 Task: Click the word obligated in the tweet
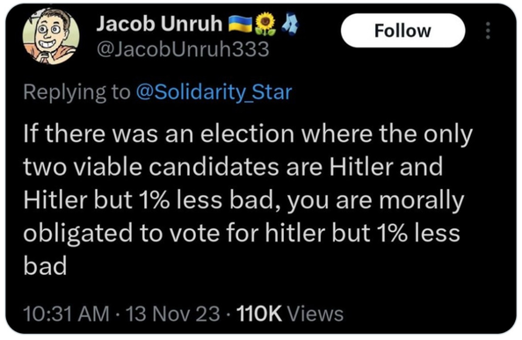pyautogui.click(x=78, y=233)
